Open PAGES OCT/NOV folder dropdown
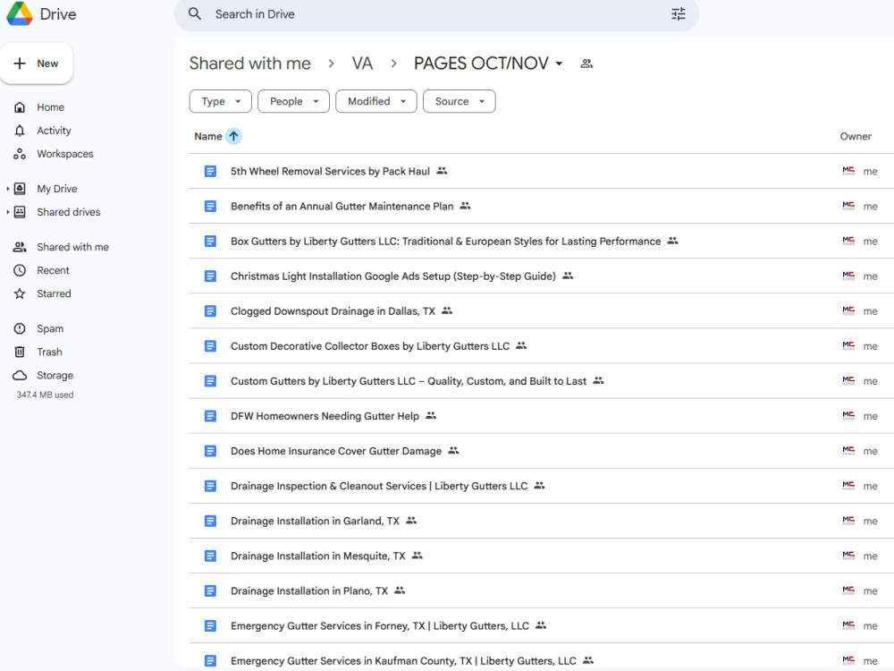 pos(488,64)
